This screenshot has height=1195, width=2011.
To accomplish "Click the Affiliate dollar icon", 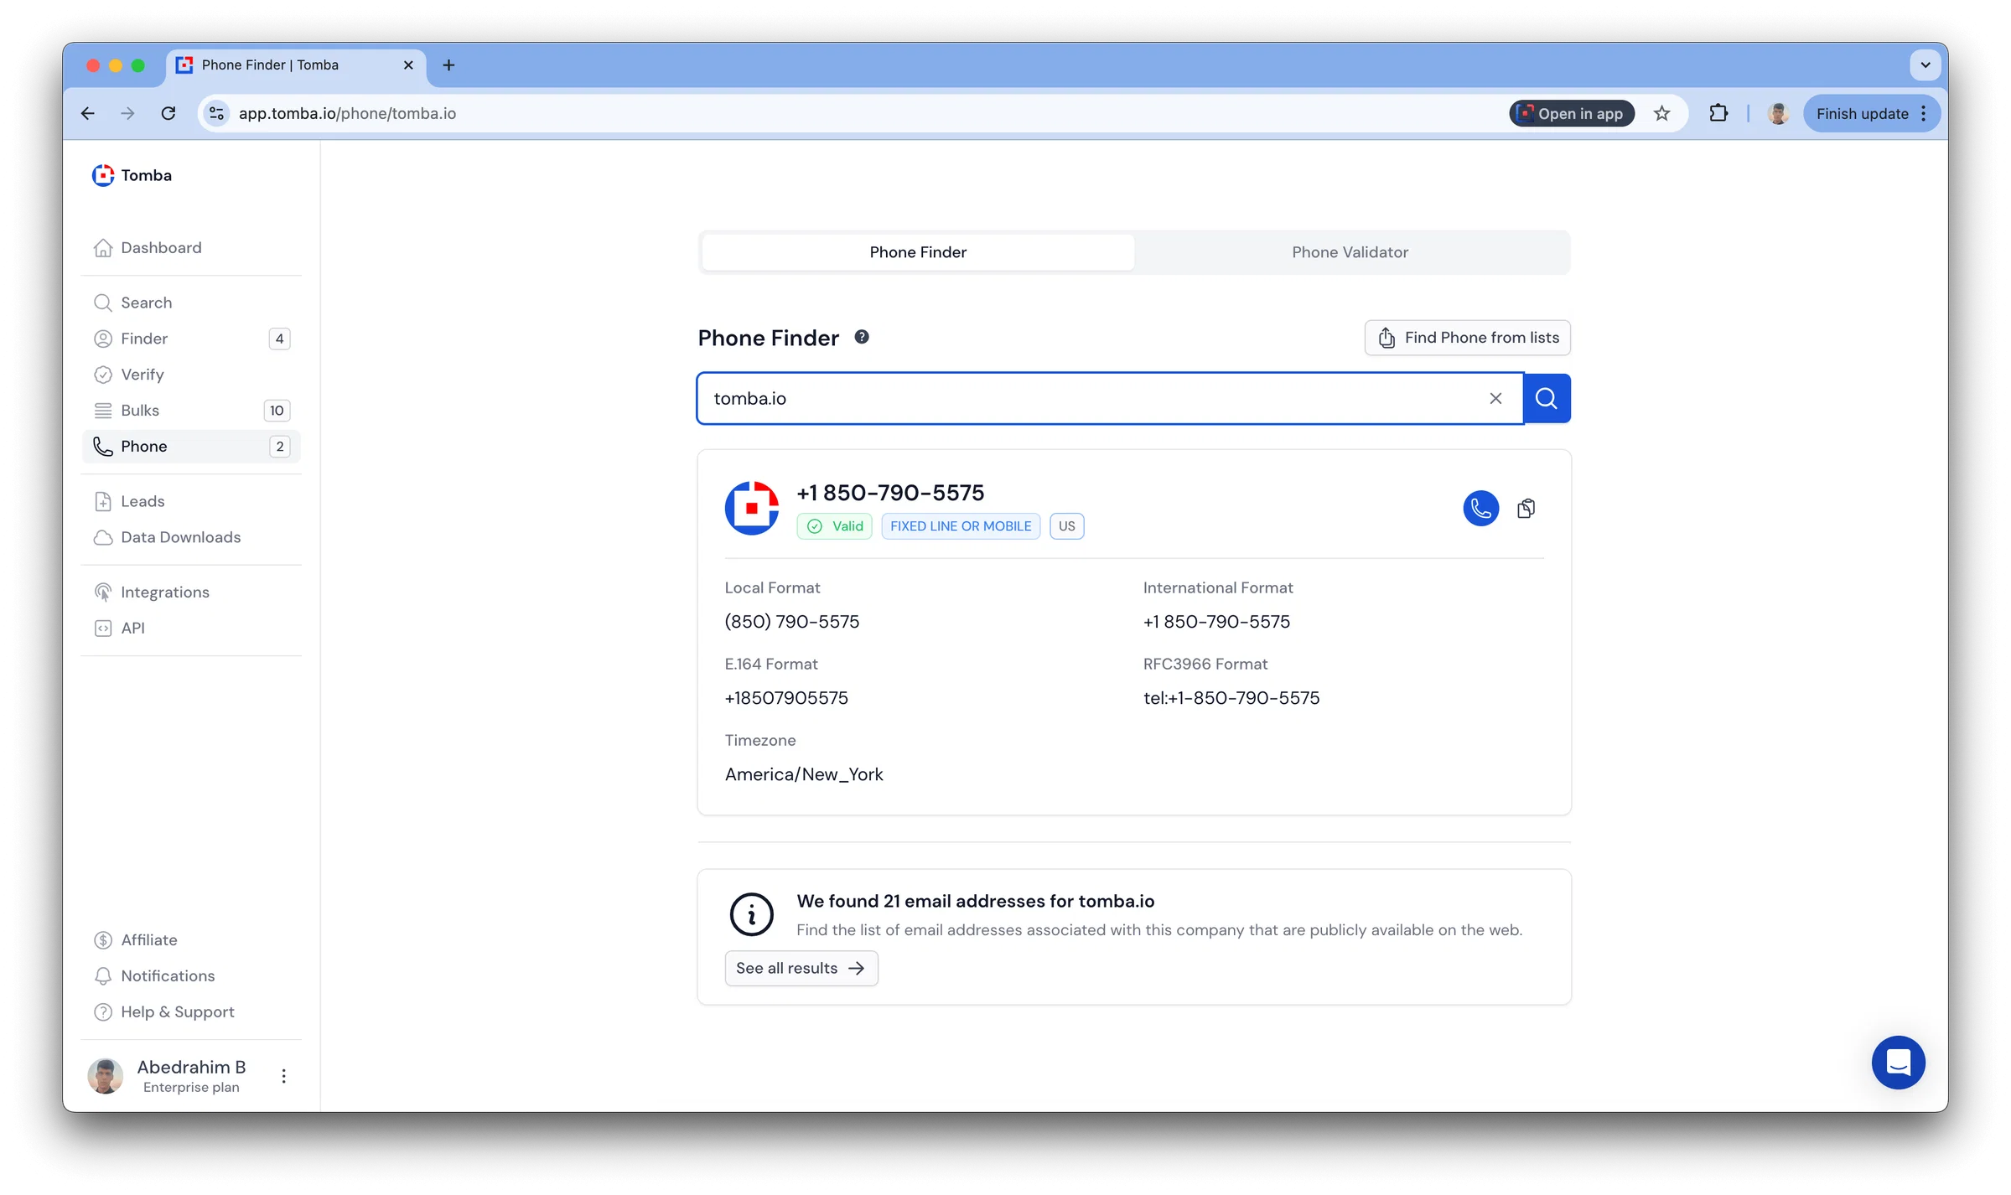I will pyautogui.click(x=103, y=940).
